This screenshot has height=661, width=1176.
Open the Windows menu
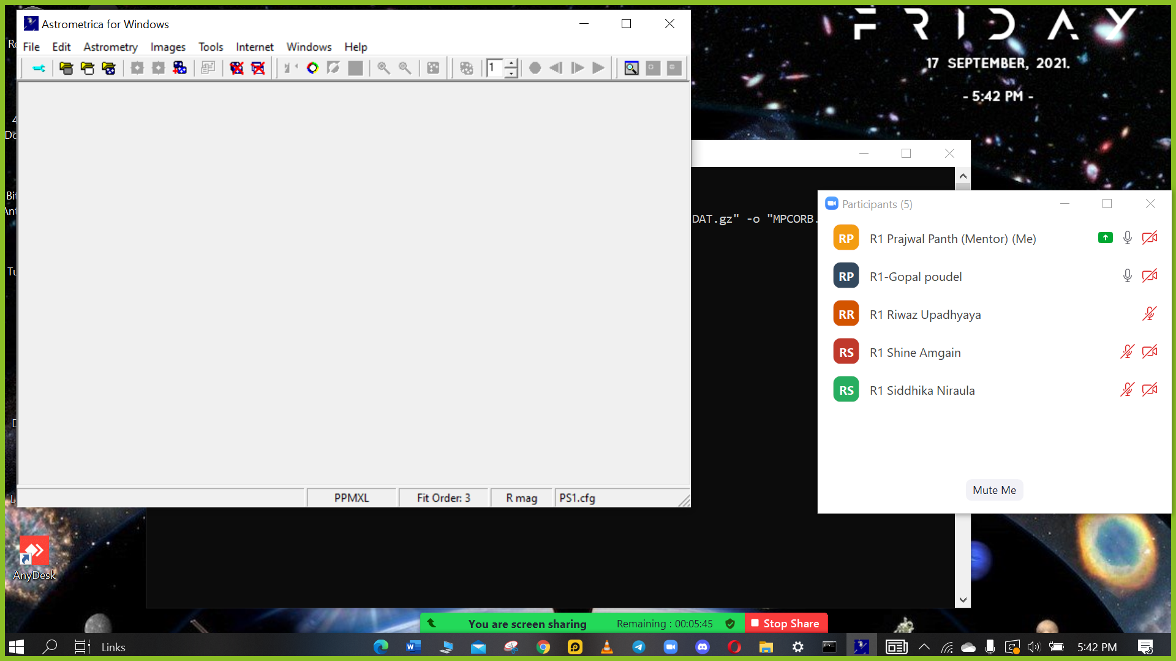click(x=309, y=47)
